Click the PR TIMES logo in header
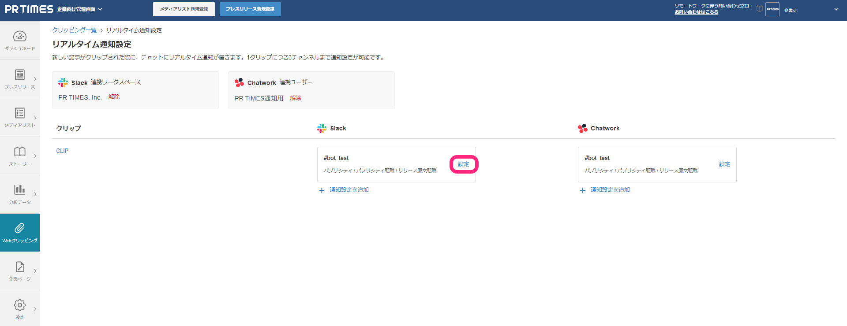This screenshot has width=847, height=326. [x=29, y=9]
